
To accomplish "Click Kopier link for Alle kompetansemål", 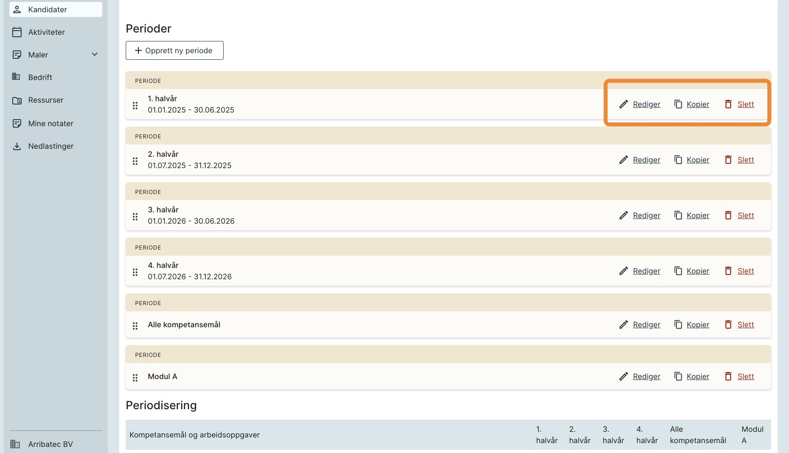I will [x=698, y=325].
